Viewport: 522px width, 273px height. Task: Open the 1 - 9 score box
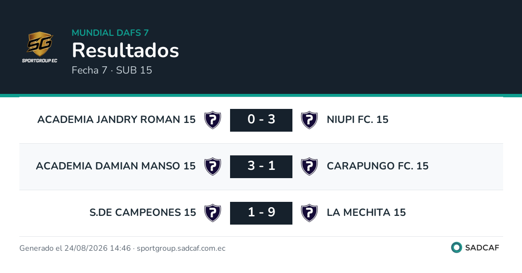tap(261, 212)
